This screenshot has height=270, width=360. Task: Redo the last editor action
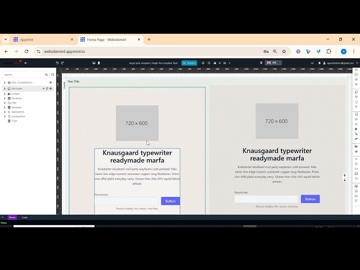[62, 63]
